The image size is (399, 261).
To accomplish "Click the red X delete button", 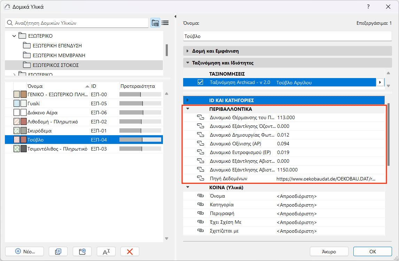I will point(130,251).
